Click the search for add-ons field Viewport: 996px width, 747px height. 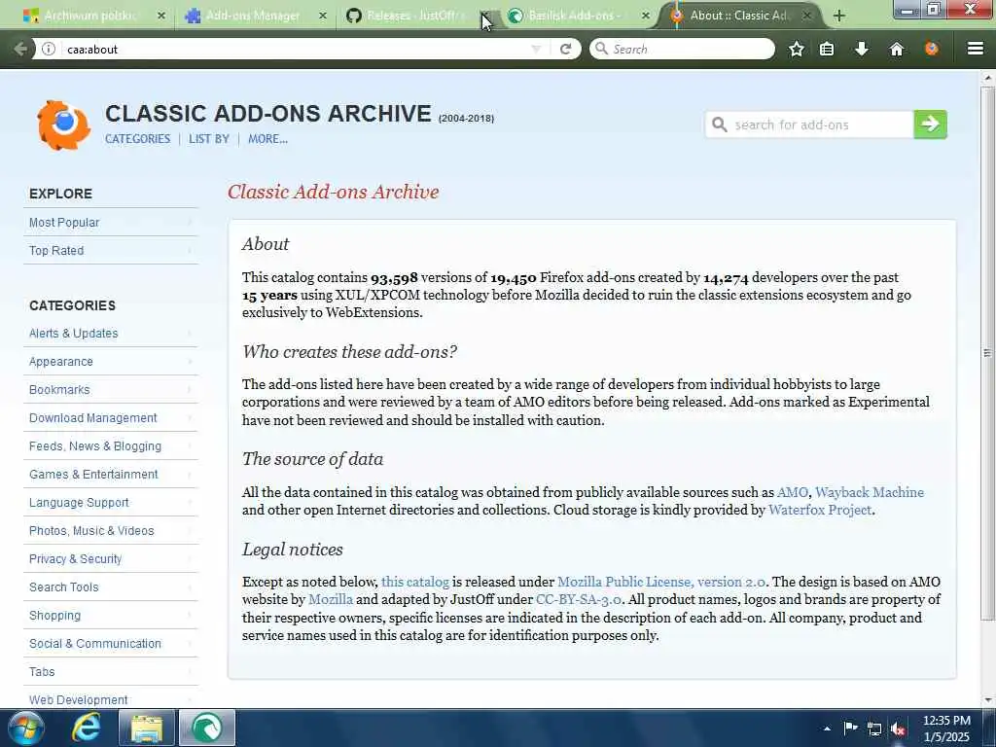(x=809, y=124)
